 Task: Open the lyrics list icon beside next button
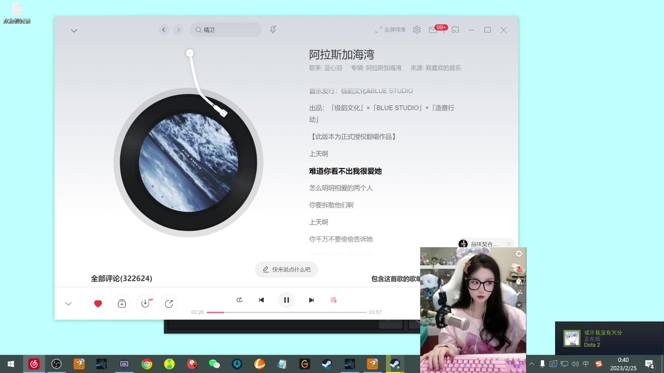[333, 300]
